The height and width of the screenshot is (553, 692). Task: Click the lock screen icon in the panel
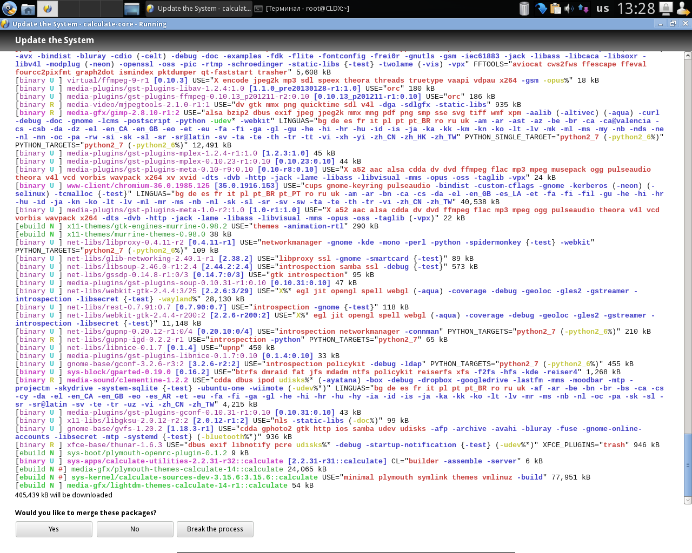(x=666, y=9)
